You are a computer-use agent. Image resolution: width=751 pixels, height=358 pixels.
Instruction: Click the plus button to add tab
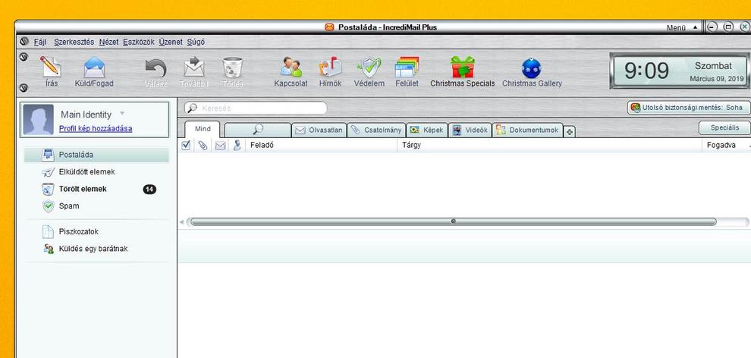[x=570, y=131]
